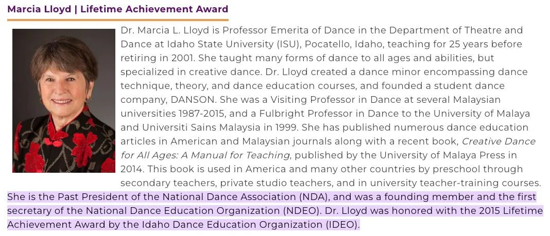Viewport: 550px width, 236px height.
Task: Click the Marcia Lloyd Lifetime Achievement Award heading
Action: 117,9
